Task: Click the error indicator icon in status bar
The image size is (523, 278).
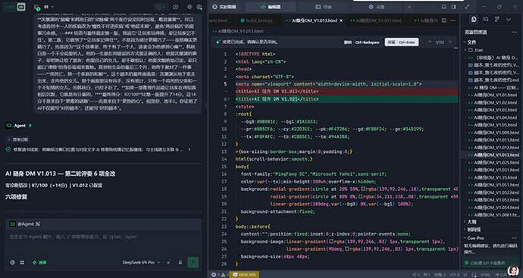Action: pos(214,275)
